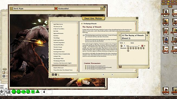
Task: Open the NPCs card in the sidebar
Action: (x=165, y=31)
